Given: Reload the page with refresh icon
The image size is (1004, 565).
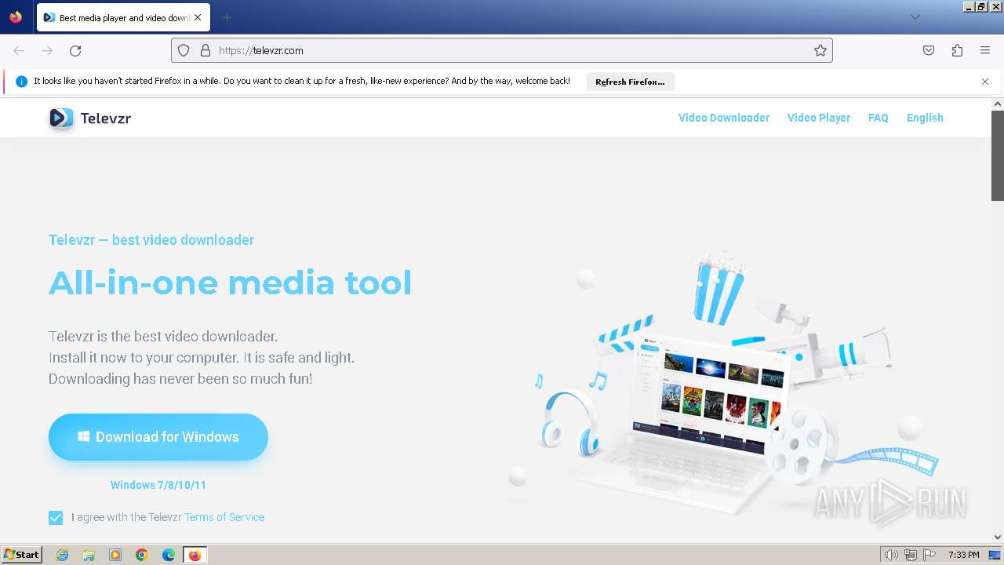Looking at the screenshot, I should click(x=75, y=50).
